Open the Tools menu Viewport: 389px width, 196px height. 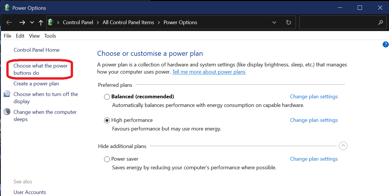click(x=50, y=36)
